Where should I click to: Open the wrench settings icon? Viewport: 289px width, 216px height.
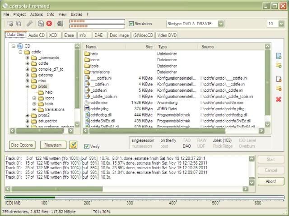tap(29, 23)
